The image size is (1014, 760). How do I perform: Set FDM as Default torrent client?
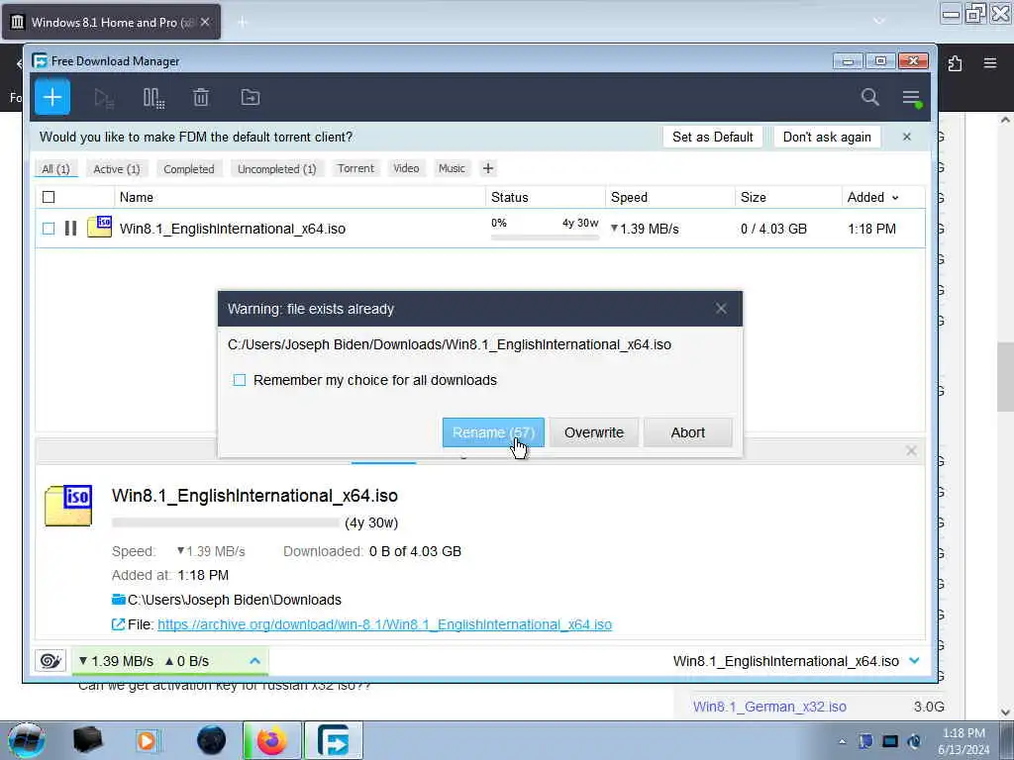coord(713,137)
